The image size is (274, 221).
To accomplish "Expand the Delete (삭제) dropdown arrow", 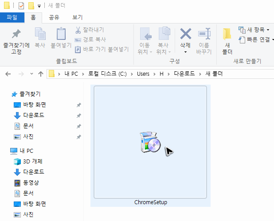I will [186, 52].
